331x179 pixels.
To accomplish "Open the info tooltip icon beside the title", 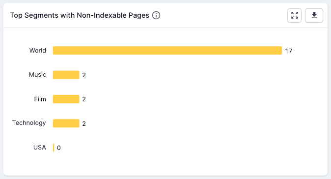I will click(156, 15).
